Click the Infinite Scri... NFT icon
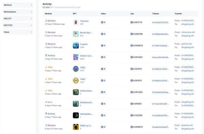The image size is (204, 134). [76, 57]
